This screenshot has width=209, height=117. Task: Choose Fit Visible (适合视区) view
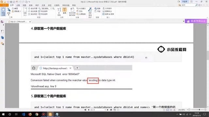[x=33, y=14]
